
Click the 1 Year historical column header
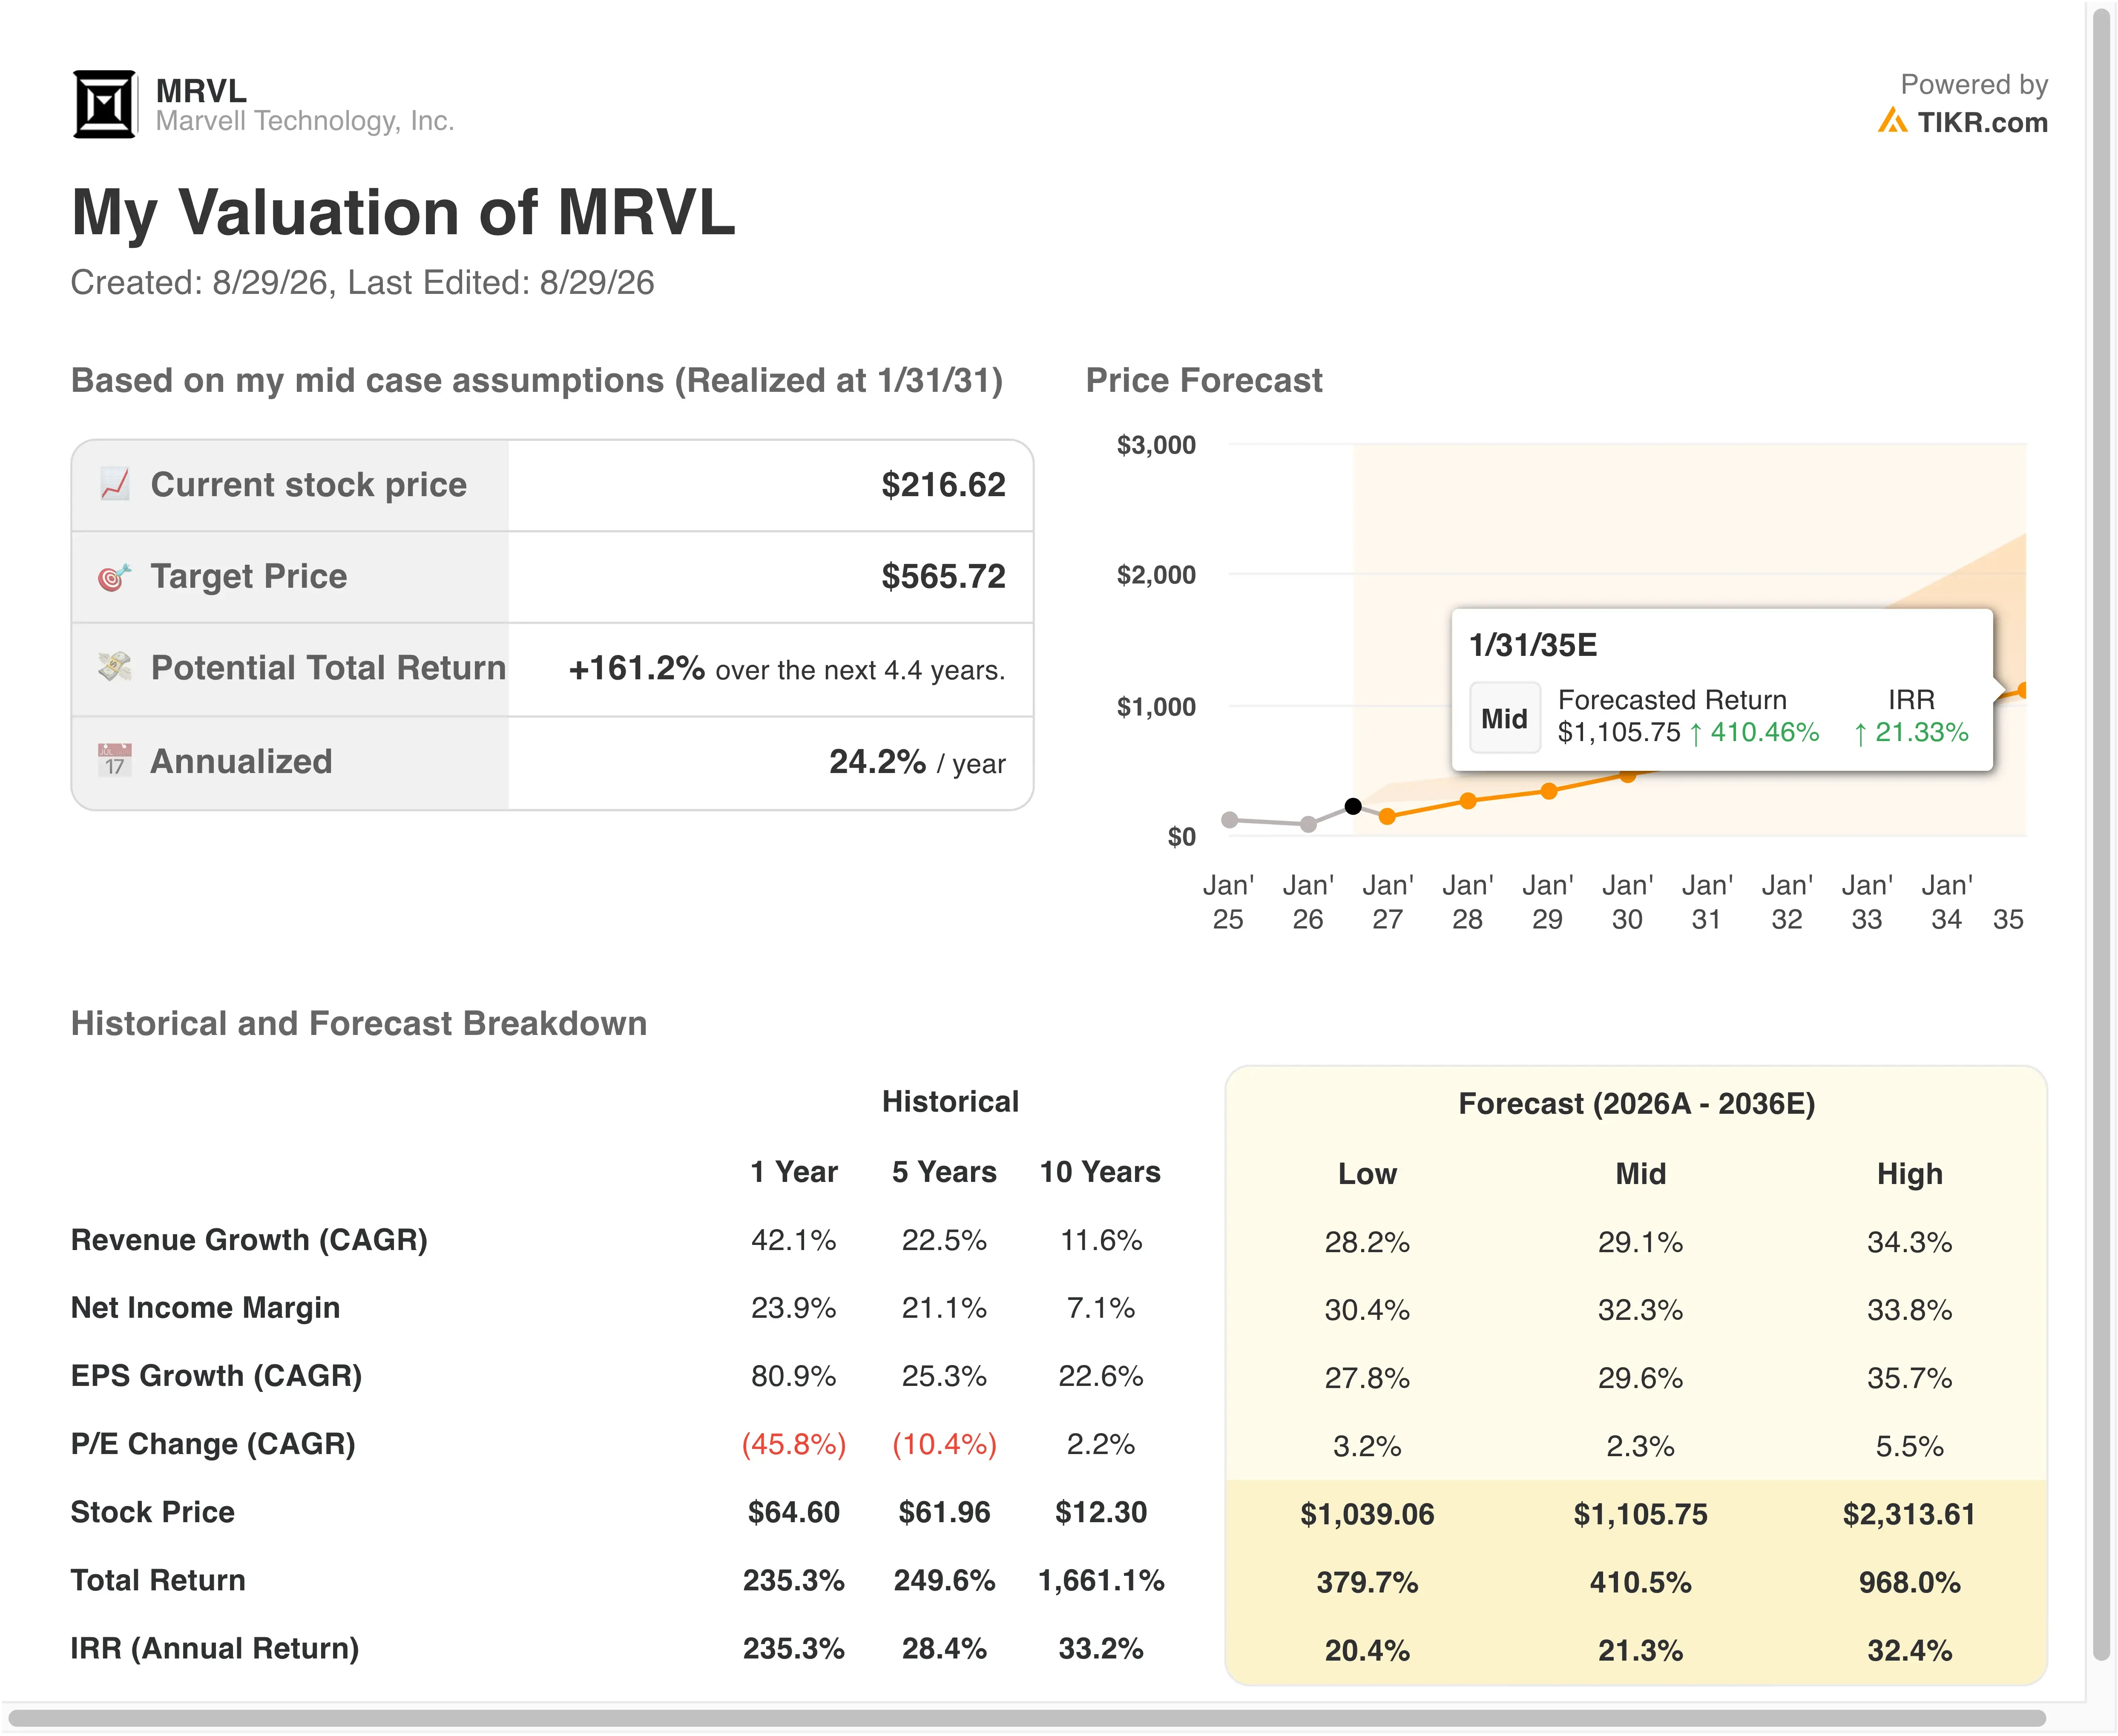[x=794, y=1172]
